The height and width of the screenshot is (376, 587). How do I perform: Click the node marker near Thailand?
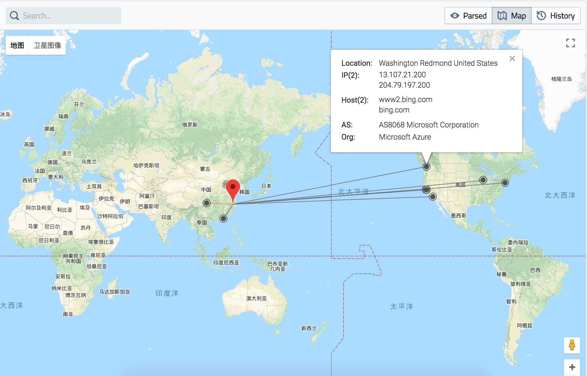pyautogui.click(x=223, y=219)
